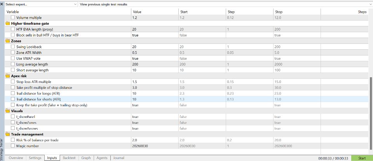Check the I_showZones checkbox
This screenshot has height=161, width=373.
pyautogui.click(x=13, y=123)
